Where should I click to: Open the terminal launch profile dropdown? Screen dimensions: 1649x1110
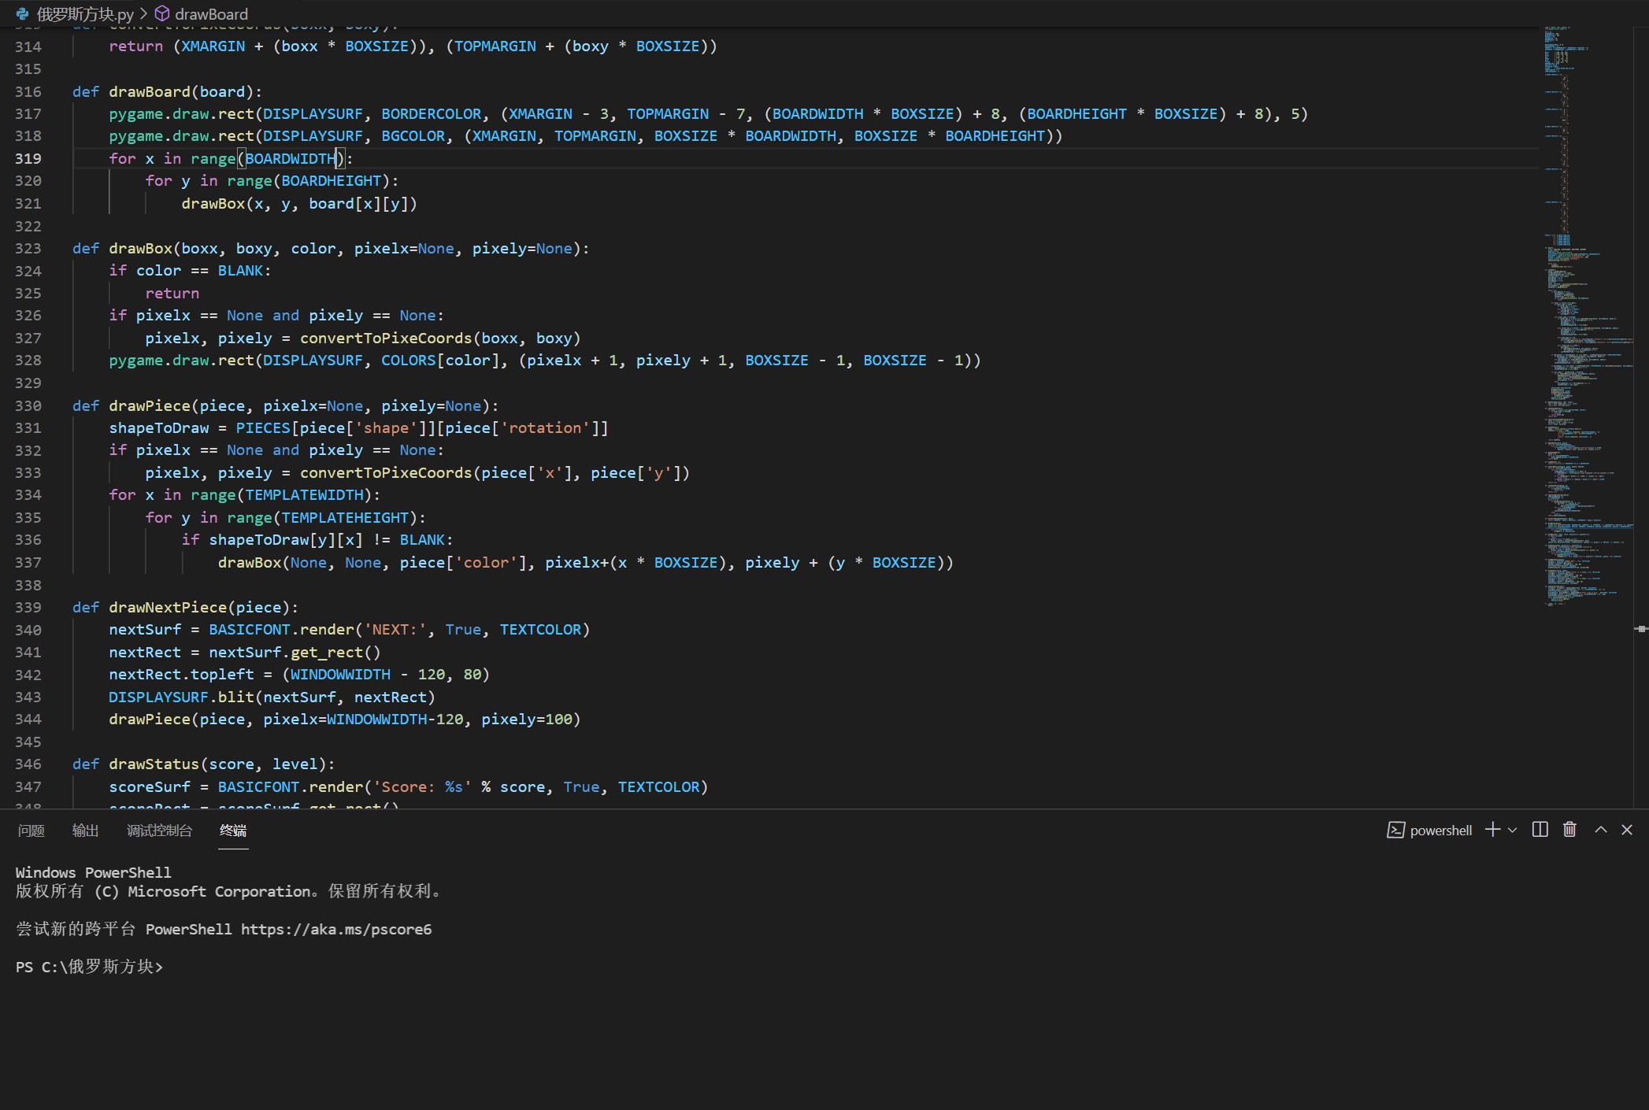tap(1512, 830)
